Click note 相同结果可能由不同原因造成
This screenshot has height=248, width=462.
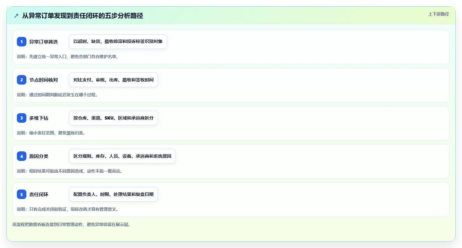tap(70, 171)
